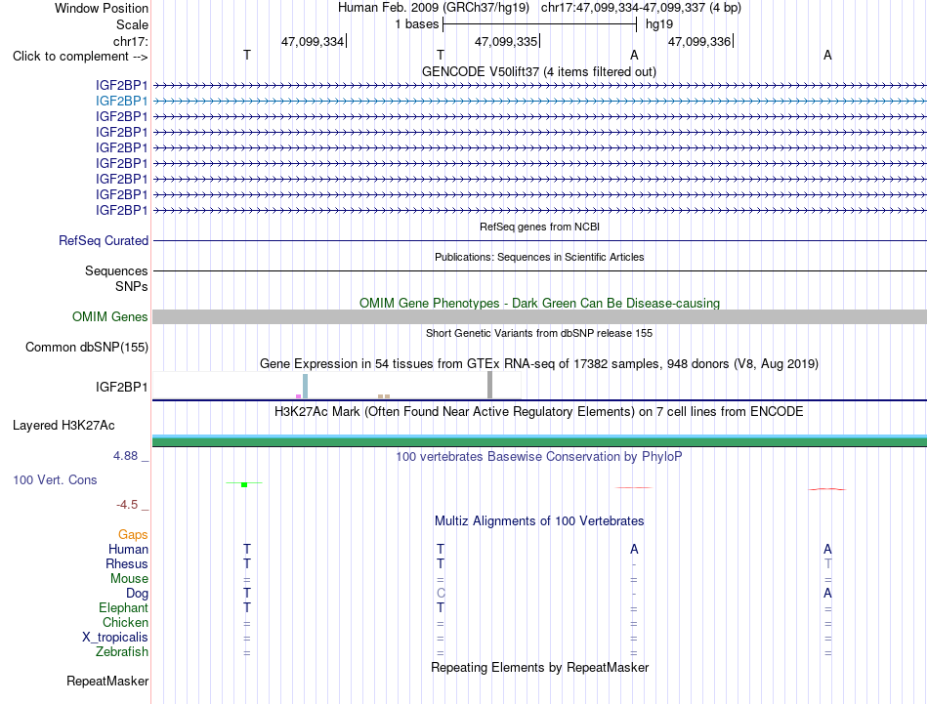Open 'Multiz Alignments of 100 Vertebrates' title
Screen dimensions: 928x704
coord(539,521)
